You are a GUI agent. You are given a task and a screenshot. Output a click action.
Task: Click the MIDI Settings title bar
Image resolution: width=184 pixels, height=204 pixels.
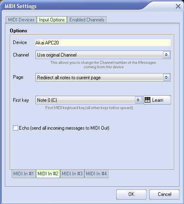[88, 6]
